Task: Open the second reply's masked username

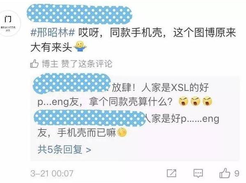Action: click(90, 118)
